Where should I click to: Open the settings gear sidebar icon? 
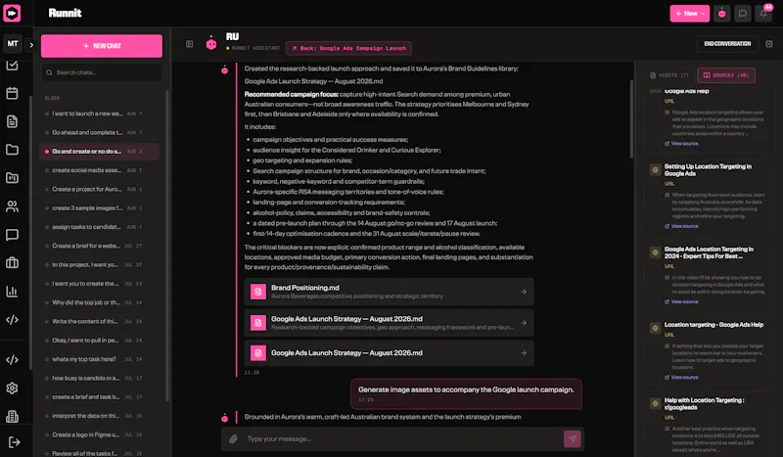click(13, 388)
